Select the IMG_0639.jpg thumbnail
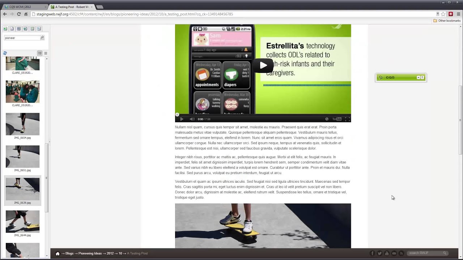463x260 pixels. [x=22, y=189]
